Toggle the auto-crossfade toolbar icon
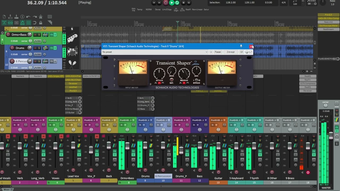 coord(4,23)
